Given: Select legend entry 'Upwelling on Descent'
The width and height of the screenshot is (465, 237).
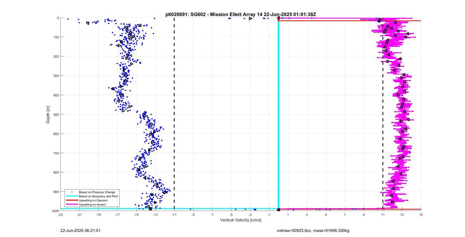Looking at the screenshot, I should tap(93, 201).
